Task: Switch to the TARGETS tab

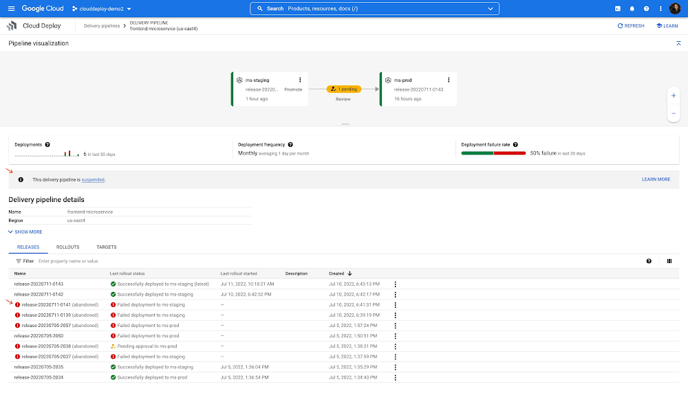Action: (107, 247)
